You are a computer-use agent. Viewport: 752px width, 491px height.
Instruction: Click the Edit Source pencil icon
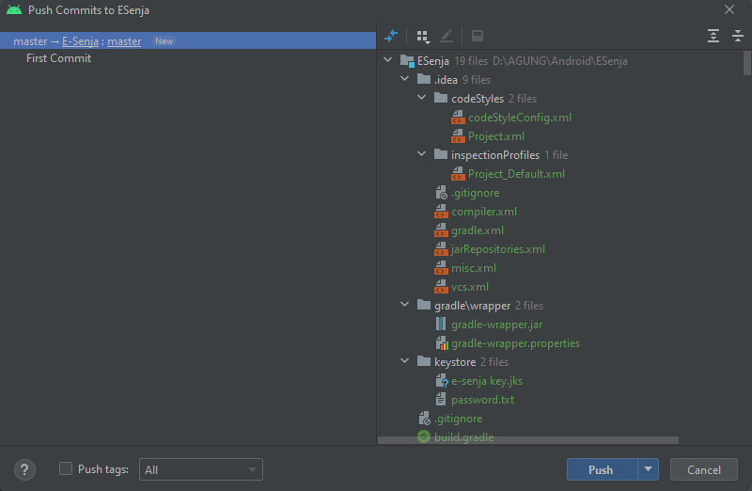click(446, 36)
